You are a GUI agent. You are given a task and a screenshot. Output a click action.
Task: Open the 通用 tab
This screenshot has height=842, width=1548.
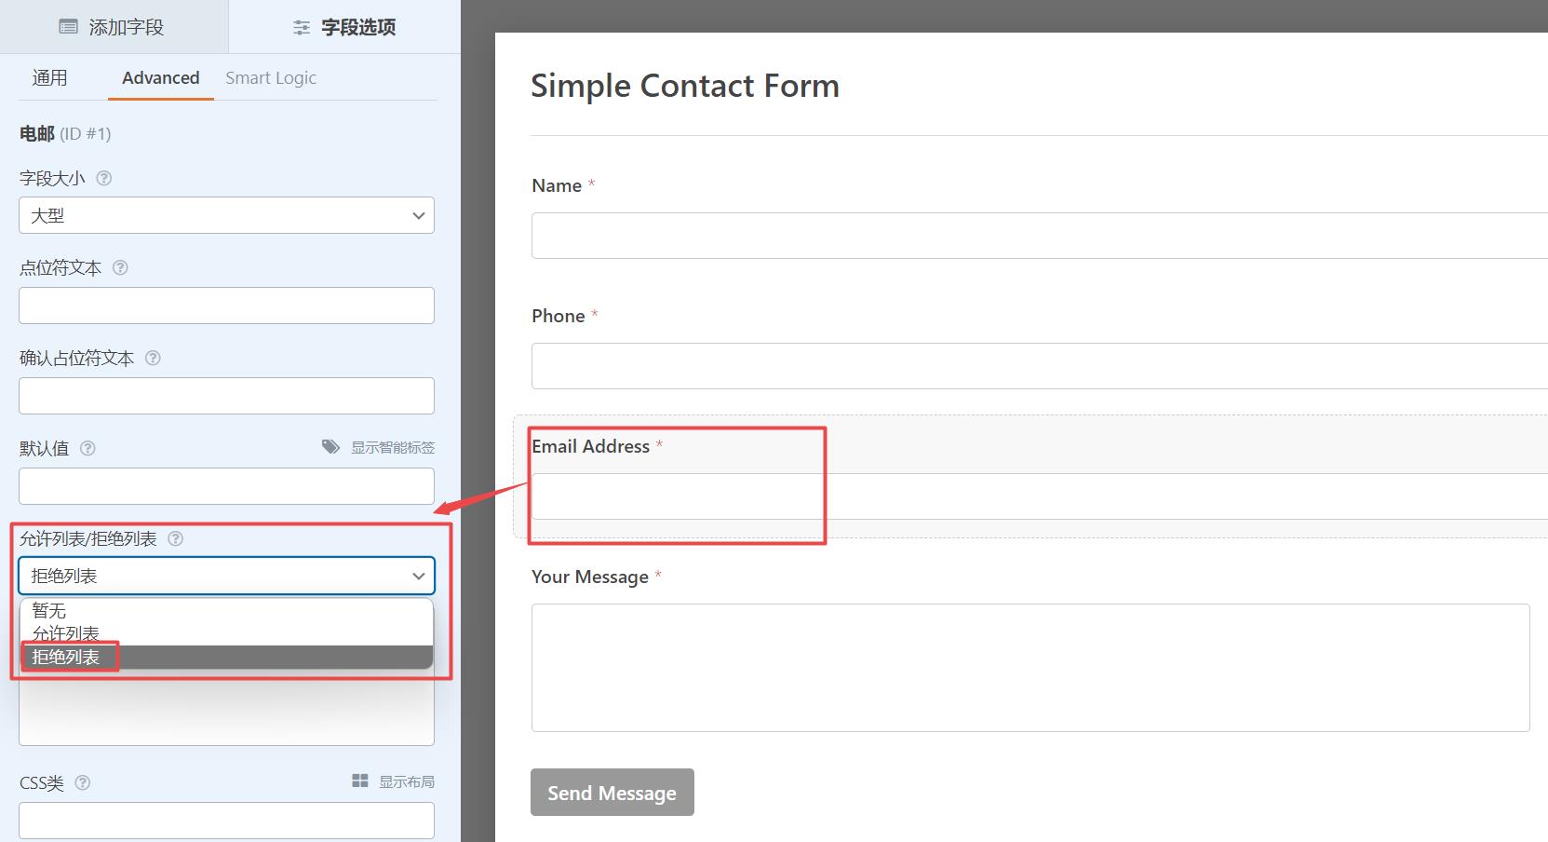(49, 78)
